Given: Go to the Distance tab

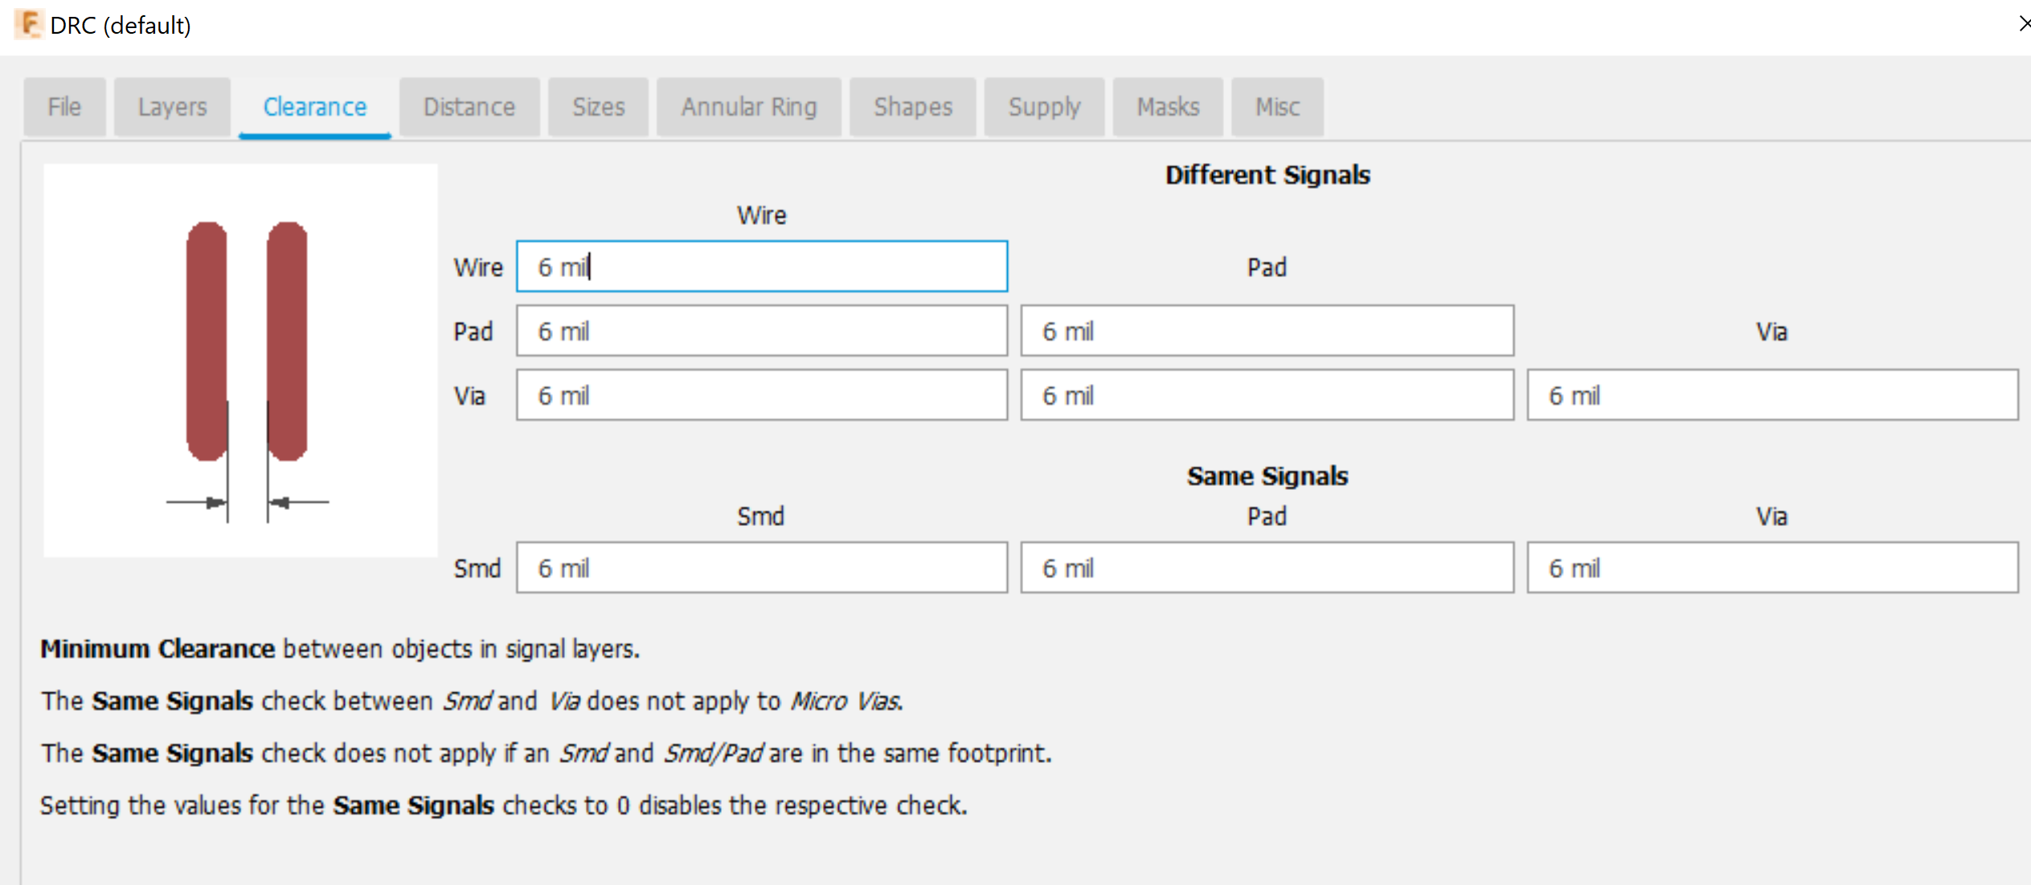Looking at the screenshot, I should pos(469,107).
